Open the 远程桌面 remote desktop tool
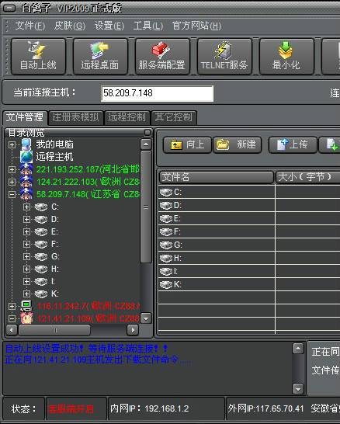Viewport: 340px width, 424px height. [x=100, y=57]
